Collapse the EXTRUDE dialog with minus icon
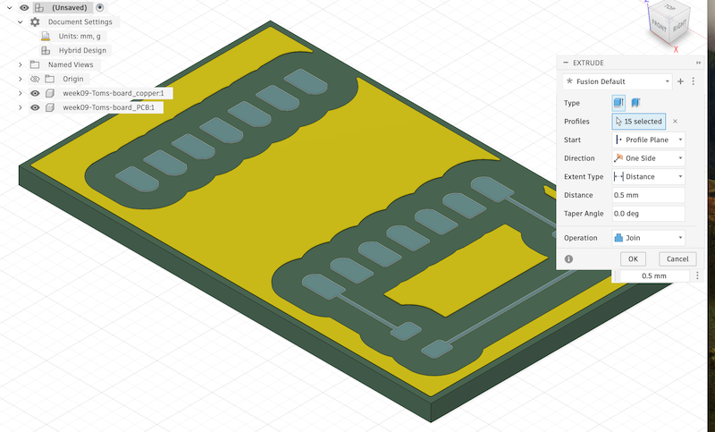 tap(566, 63)
